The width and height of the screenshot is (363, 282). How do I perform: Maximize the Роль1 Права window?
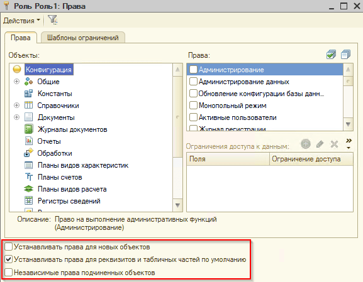[343, 6]
